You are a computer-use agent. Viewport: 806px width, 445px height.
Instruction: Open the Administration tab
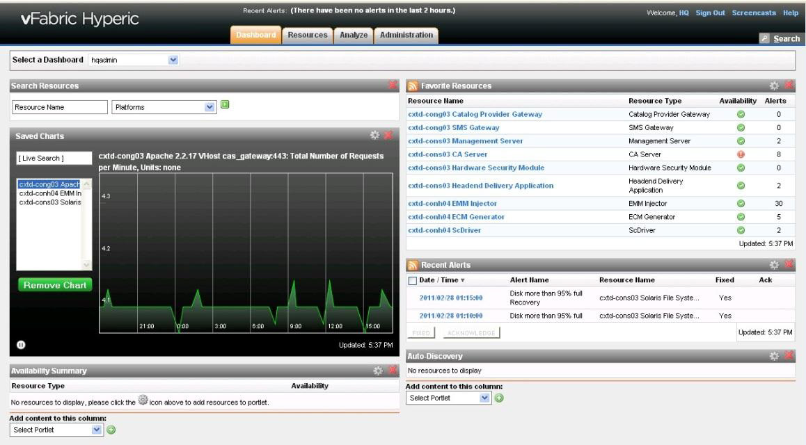click(406, 35)
